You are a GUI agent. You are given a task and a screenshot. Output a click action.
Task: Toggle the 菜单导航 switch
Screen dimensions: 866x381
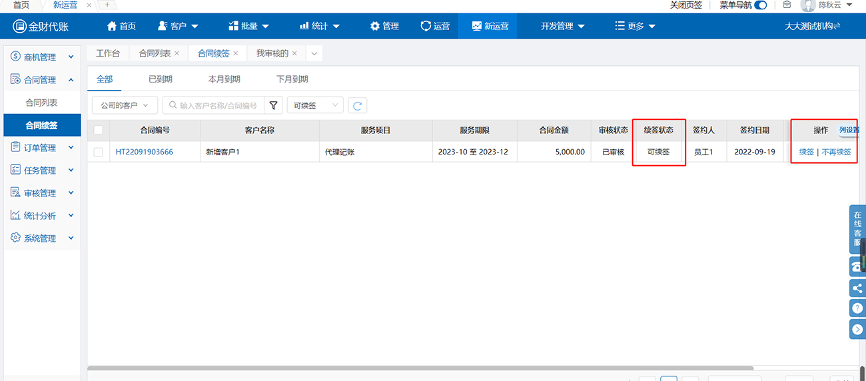(760, 5)
